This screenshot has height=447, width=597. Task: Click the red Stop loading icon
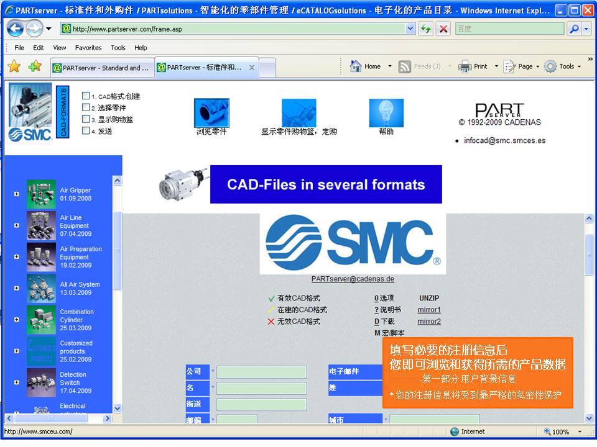point(443,29)
